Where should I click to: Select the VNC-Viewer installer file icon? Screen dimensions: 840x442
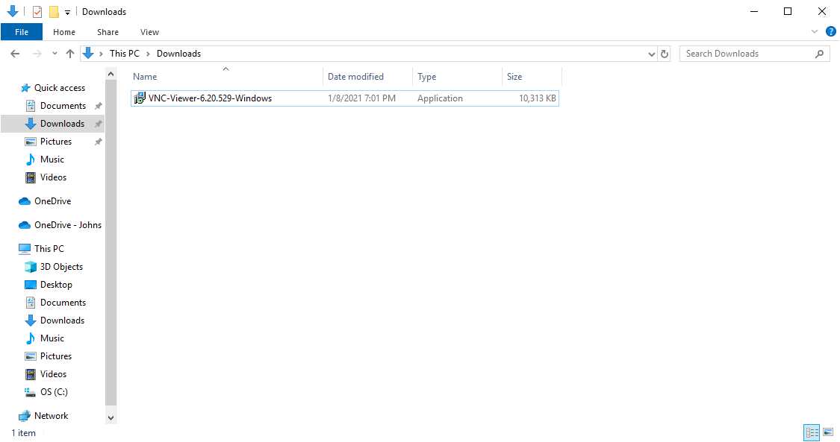click(140, 98)
